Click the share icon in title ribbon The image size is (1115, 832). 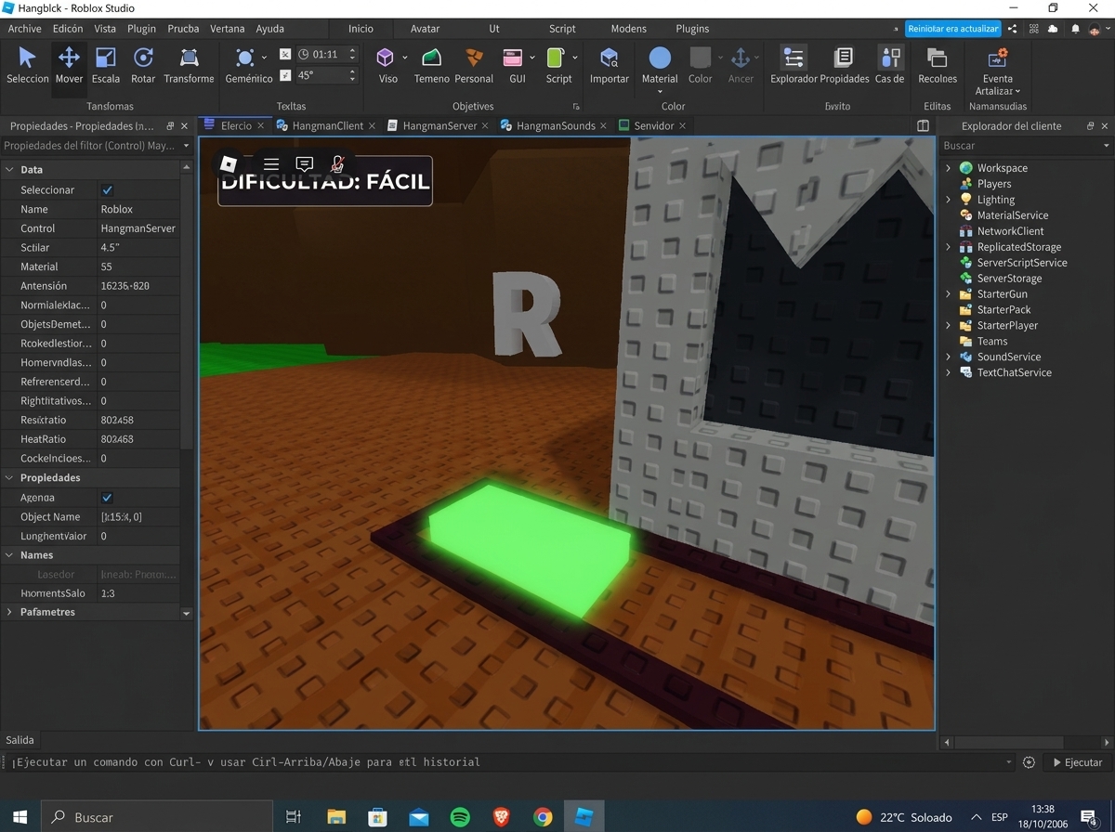click(x=1012, y=29)
